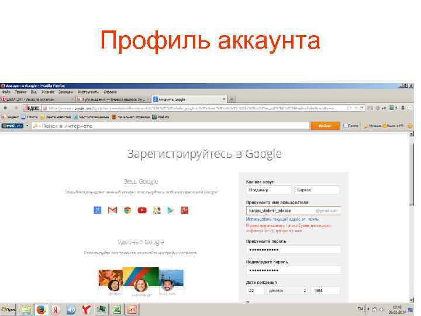Image resolution: width=421 pixels, height=316 pixels.
Task: Click the red Я Yandex taskbar icon
Action: [x=56, y=310]
